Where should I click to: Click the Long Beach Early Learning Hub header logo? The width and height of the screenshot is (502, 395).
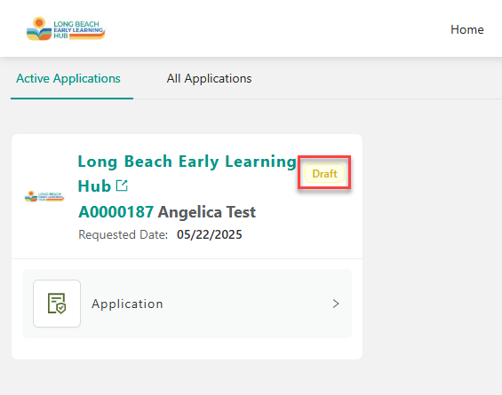66,28
